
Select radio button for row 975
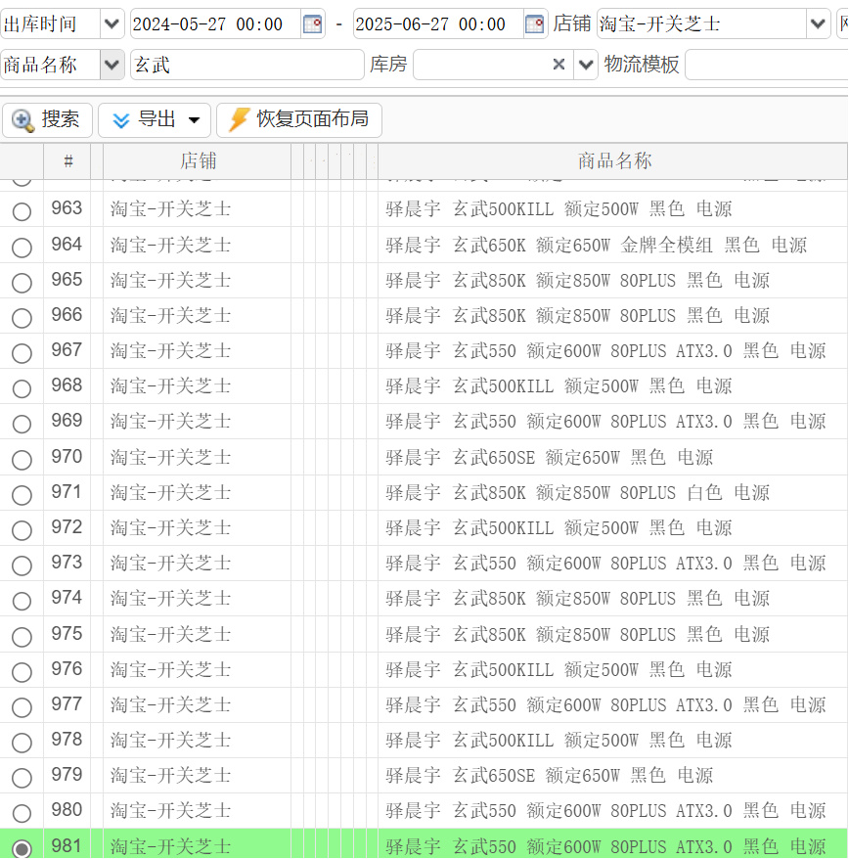point(22,637)
